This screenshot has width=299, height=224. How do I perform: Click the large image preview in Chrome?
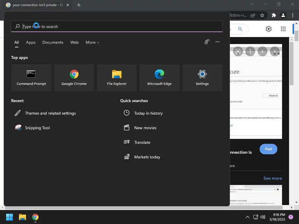[256, 91]
